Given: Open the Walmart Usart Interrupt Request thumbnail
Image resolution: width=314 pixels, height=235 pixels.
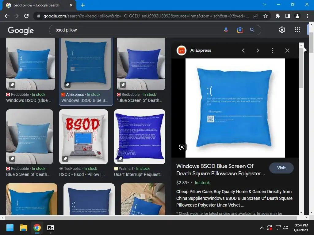Looking at the screenshot, I should (140, 137).
